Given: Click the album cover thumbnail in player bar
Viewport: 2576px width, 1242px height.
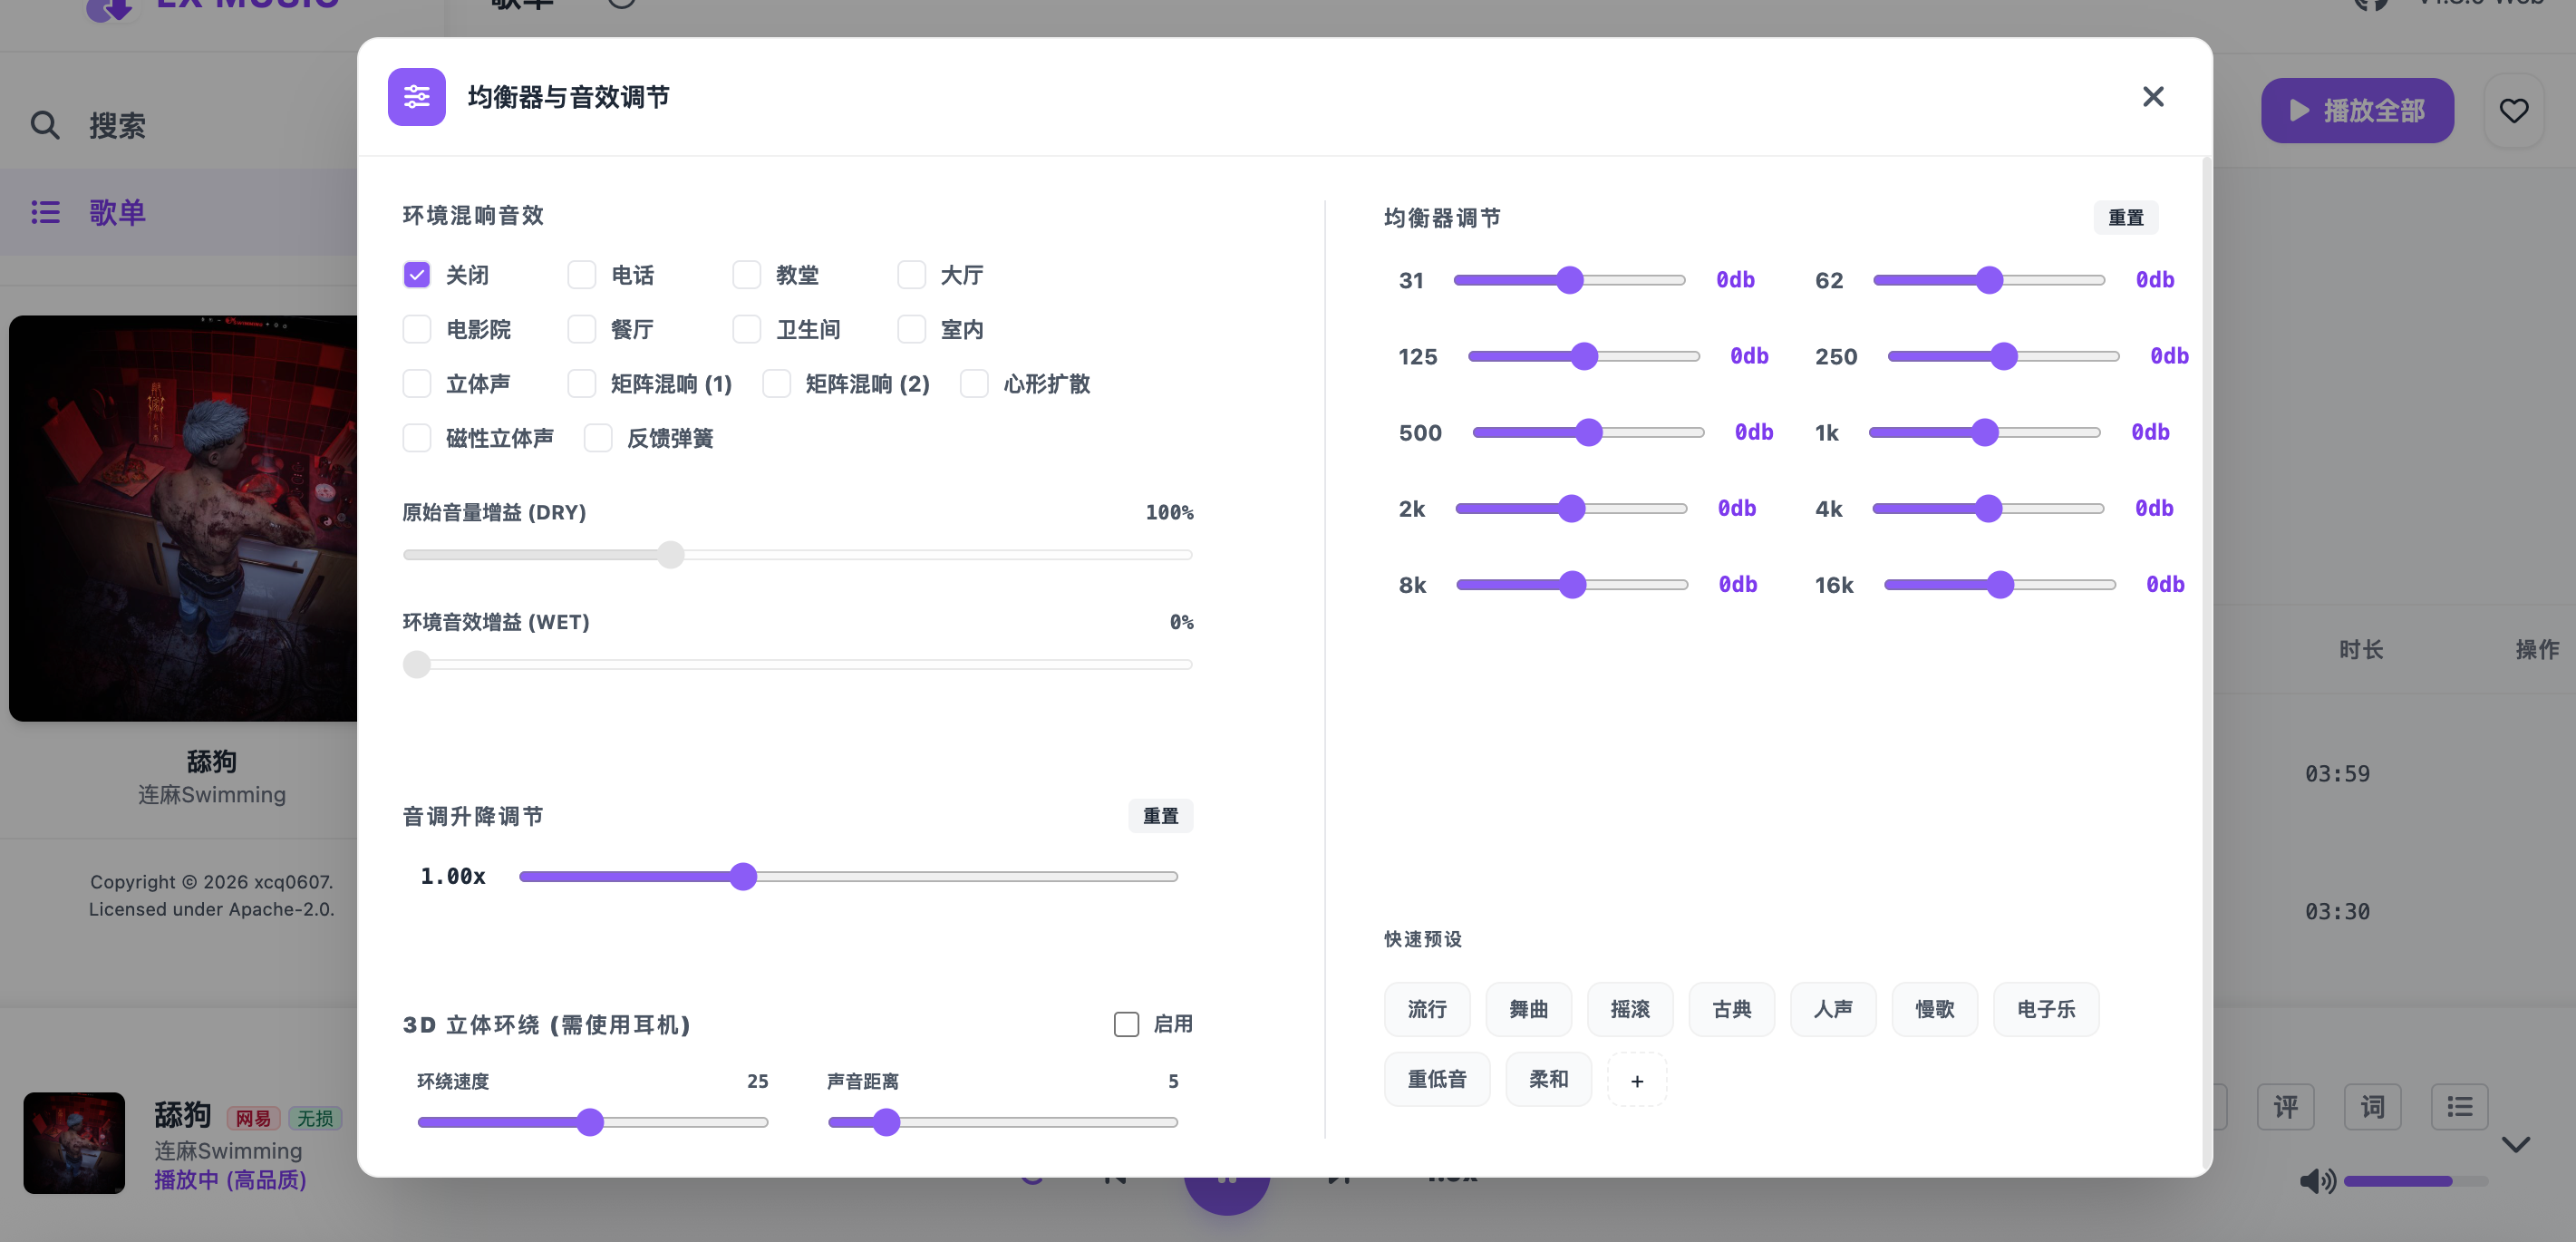Looking at the screenshot, I should click(x=74, y=1142).
